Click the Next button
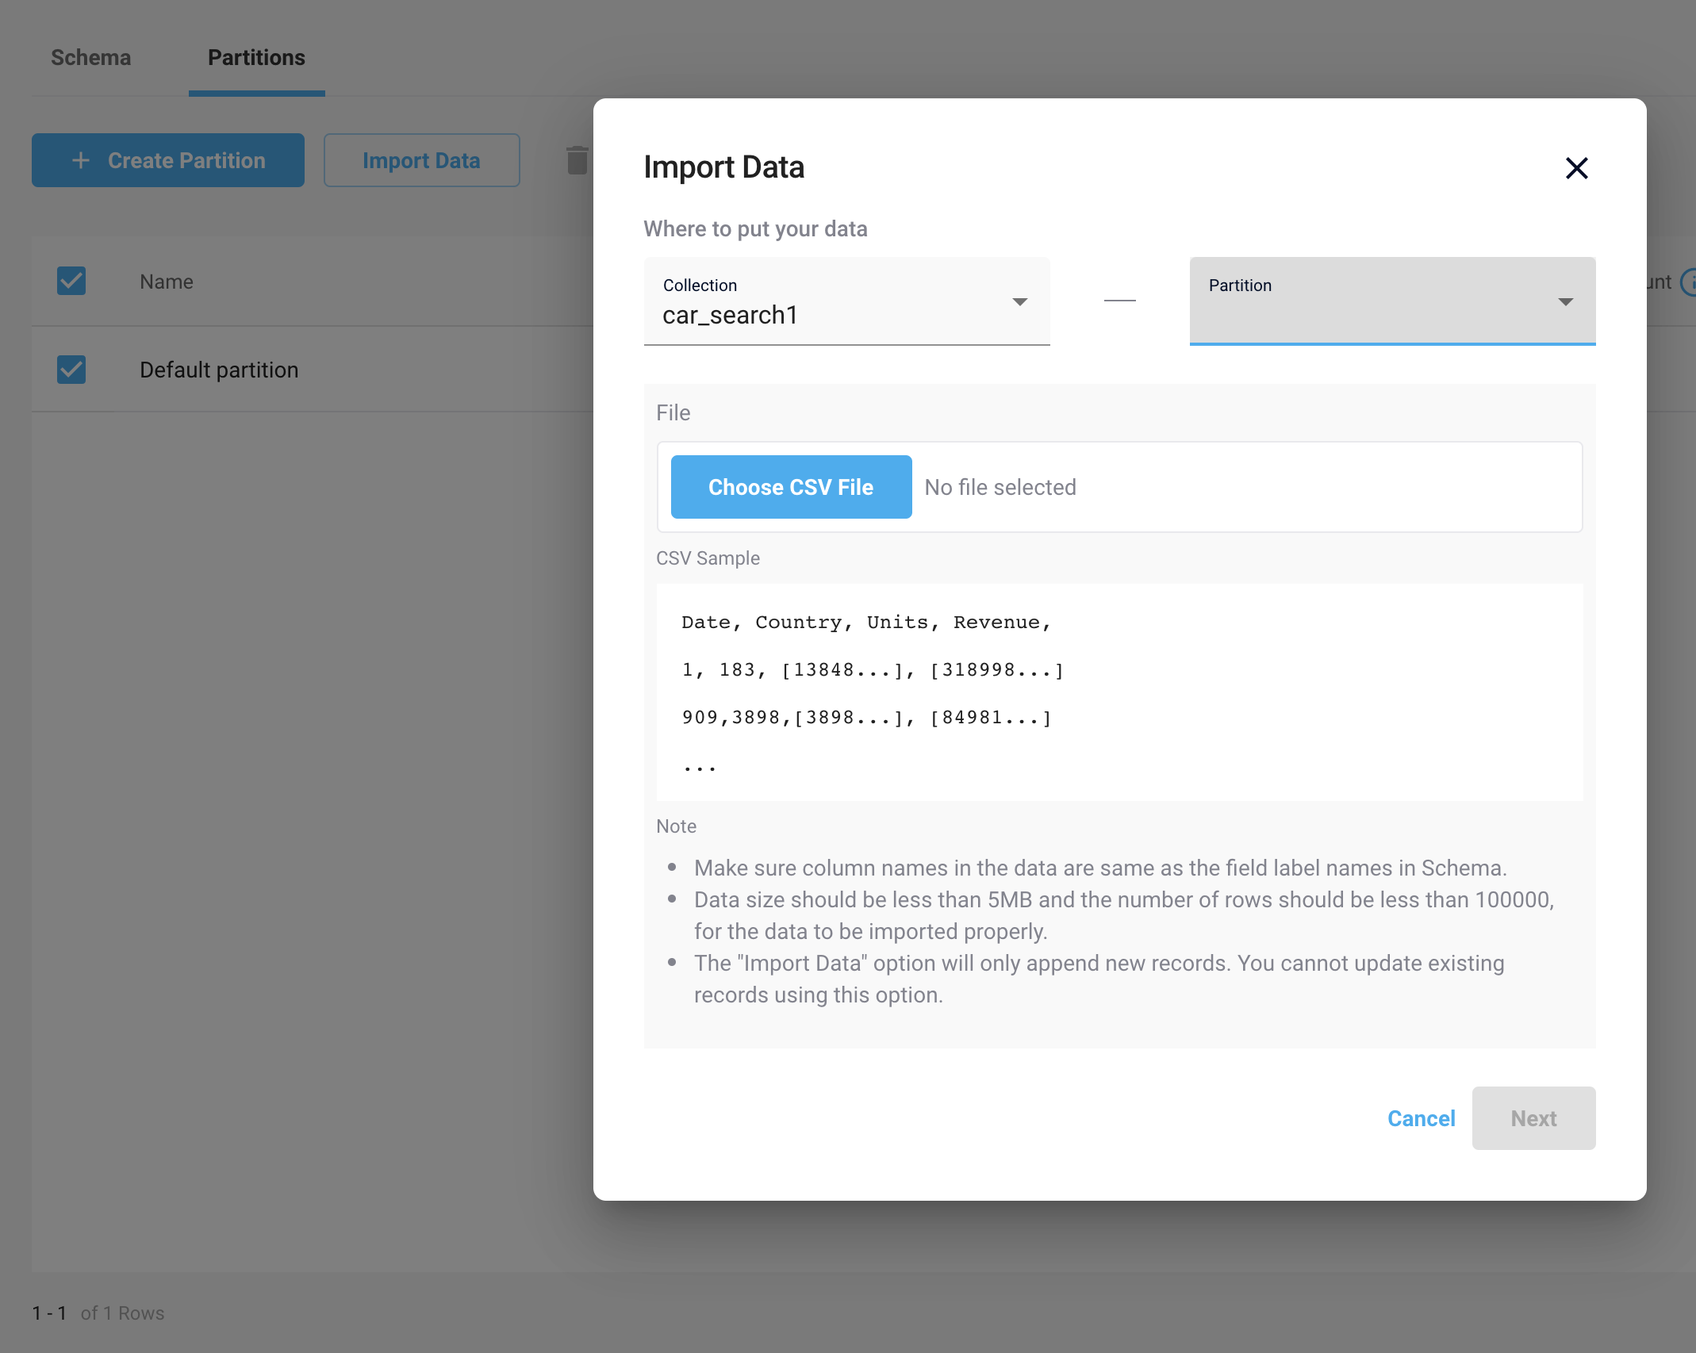This screenshot has width=1696, height=1353. pos(1533,1118)
